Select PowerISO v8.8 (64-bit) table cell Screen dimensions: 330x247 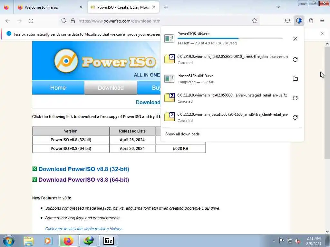click(x=71, y=149)
